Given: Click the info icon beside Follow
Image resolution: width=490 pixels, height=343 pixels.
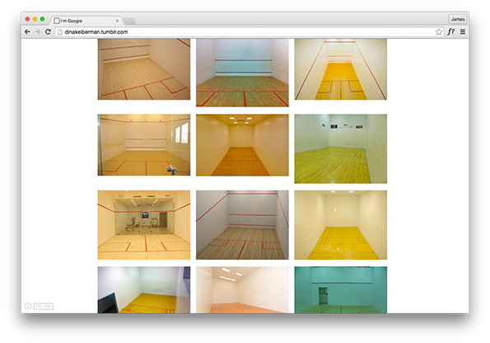Looking at the screenshot, I should pyautogui.click(x=28, y=306).
